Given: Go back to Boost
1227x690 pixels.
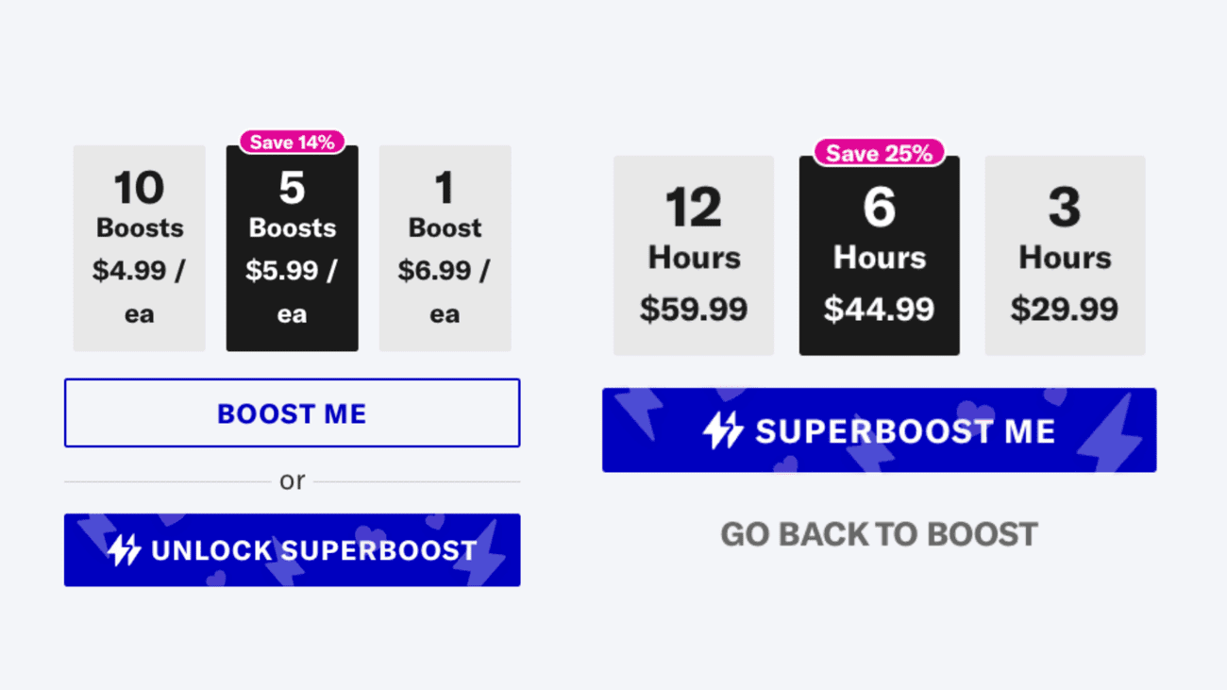Looking at the screenshot, I should [x=879, y=534].
